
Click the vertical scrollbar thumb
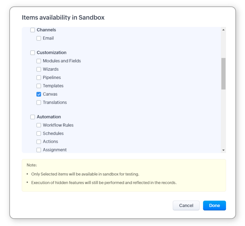tap(223, 74)
